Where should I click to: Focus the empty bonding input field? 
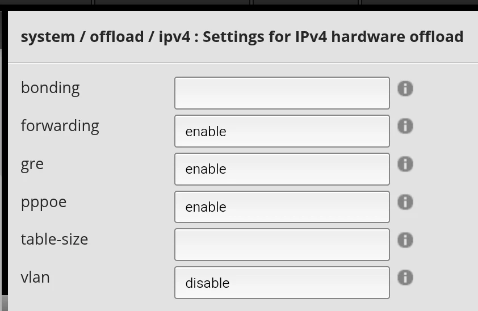[x=282, y=93]
